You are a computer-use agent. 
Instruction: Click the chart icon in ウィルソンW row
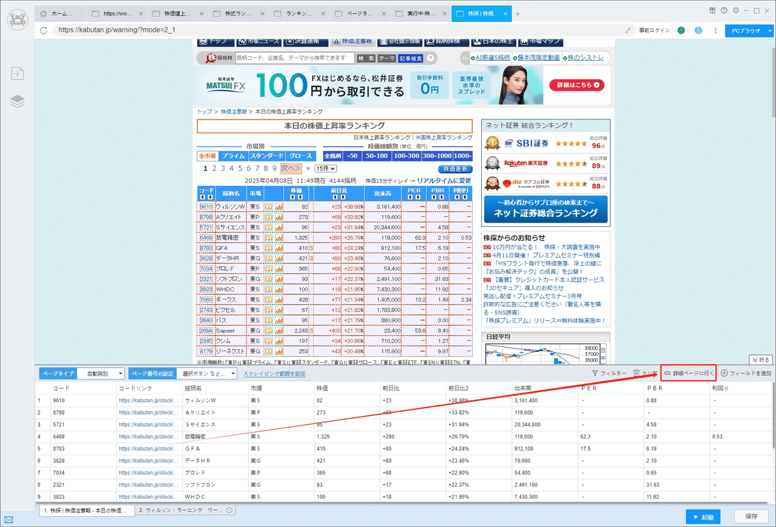[279, 207]
